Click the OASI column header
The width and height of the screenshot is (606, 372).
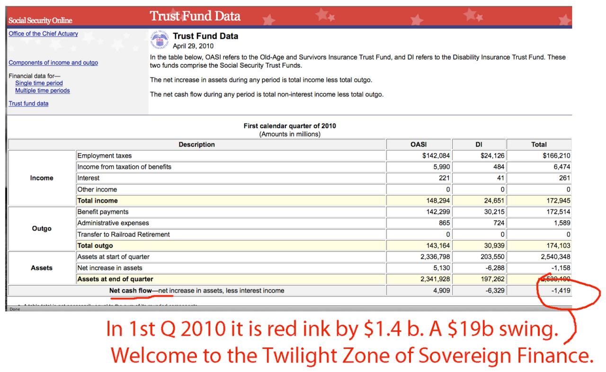[419, 145]
